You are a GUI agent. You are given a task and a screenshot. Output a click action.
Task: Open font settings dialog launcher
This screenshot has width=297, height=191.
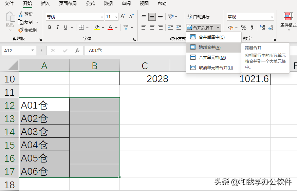coord(135,39)
